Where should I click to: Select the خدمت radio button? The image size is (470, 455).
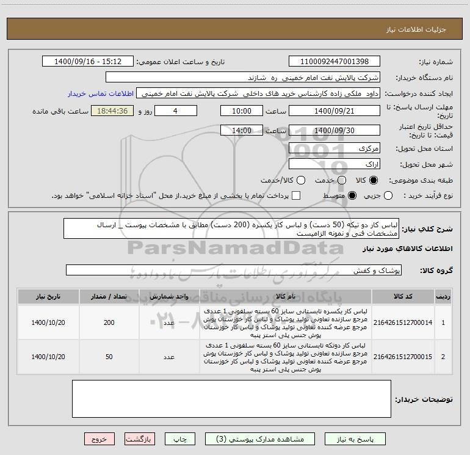pyautogui.click(x=342, y=180)
